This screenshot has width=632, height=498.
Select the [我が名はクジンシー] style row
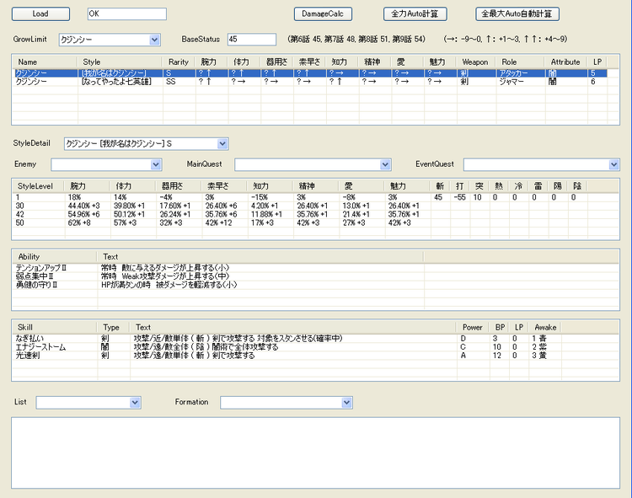(309, 73)
